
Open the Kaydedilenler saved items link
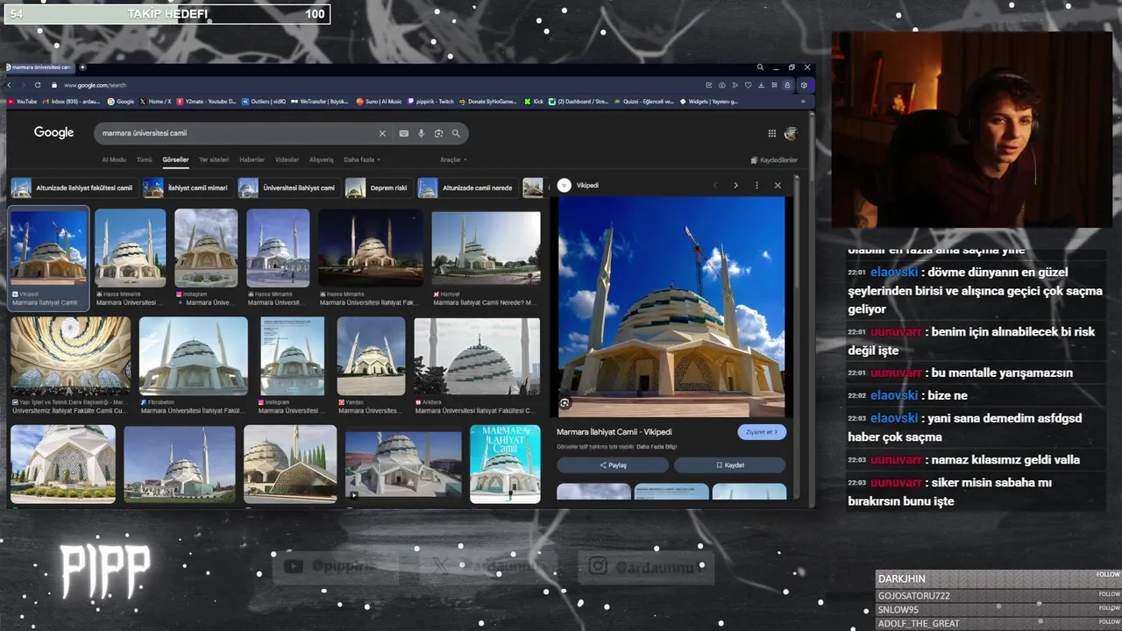point(774,160)
